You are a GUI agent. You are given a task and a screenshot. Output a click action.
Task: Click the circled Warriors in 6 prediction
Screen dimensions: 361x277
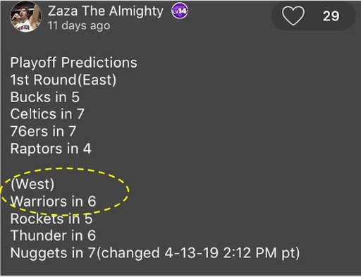(x=53, y=202)
